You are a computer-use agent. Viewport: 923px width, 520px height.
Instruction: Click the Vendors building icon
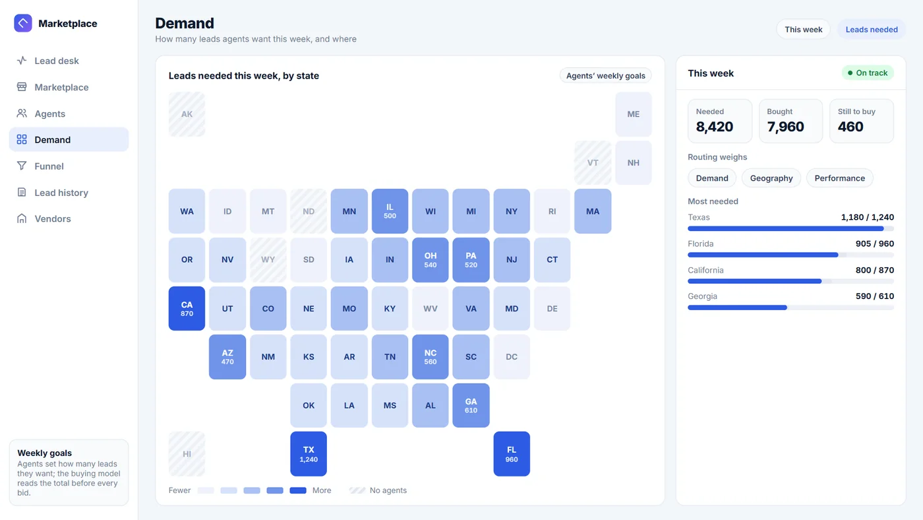[x=22, y=218]
